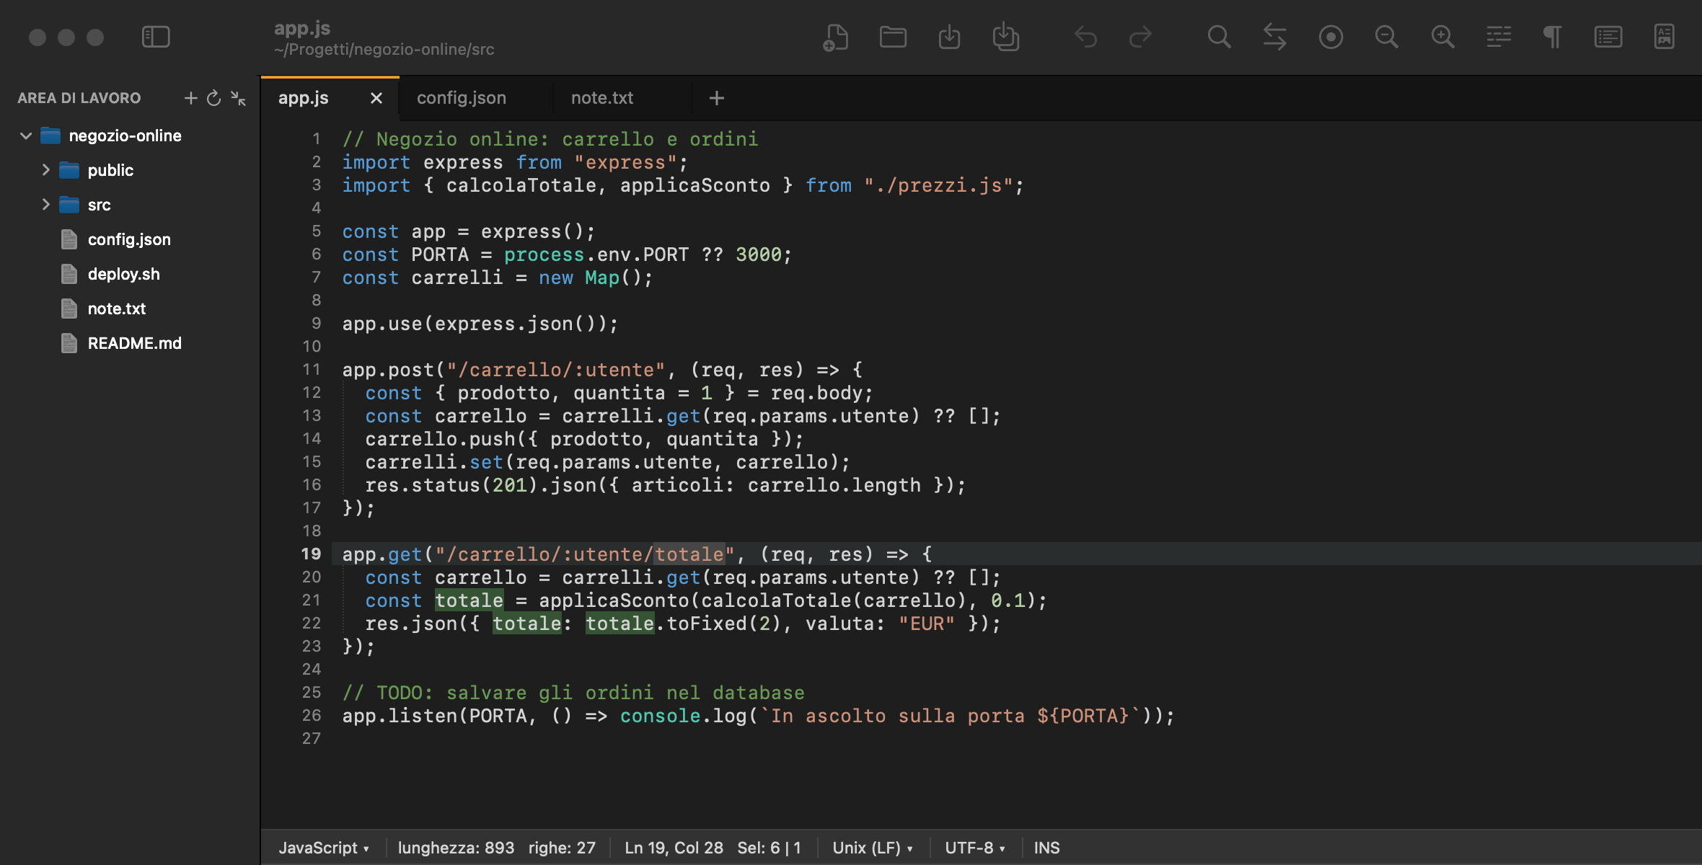Click the "EUR" string on line 22
The height and width of the screenshot is (865, 1702).
pyautogui.click(x=927, y=624)
